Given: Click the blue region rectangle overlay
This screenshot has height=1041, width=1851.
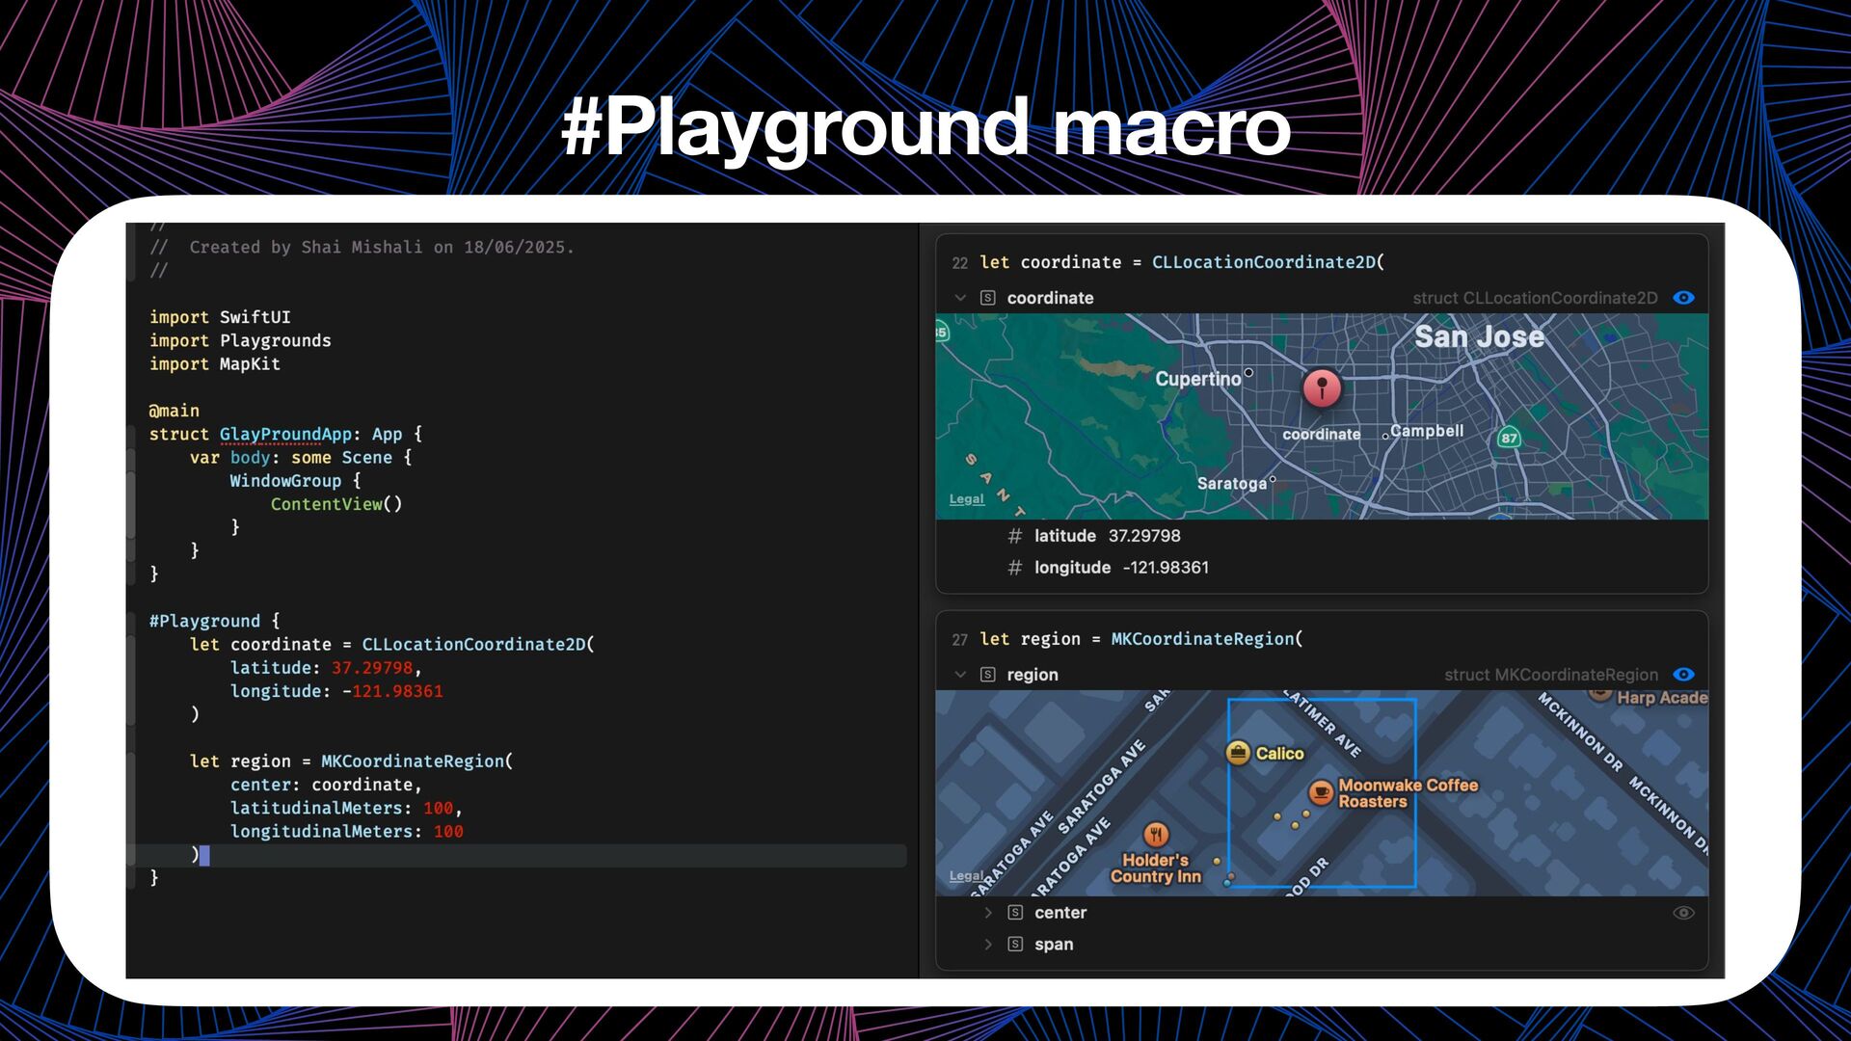Looking at the screenshot, I should (1322, 793).
